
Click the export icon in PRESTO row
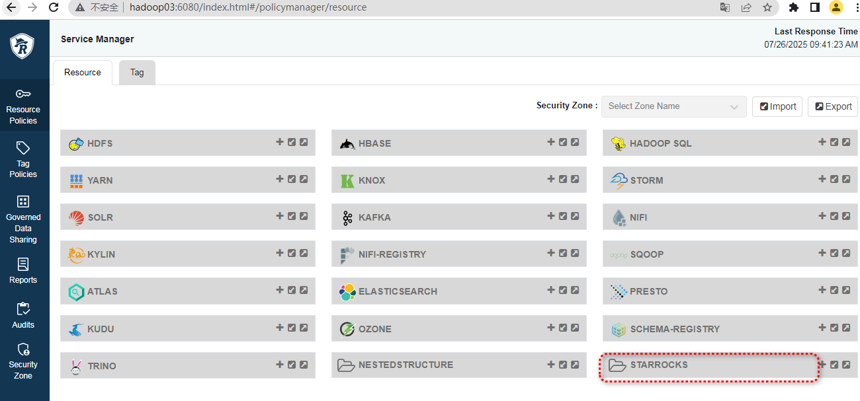coord(846,290)
